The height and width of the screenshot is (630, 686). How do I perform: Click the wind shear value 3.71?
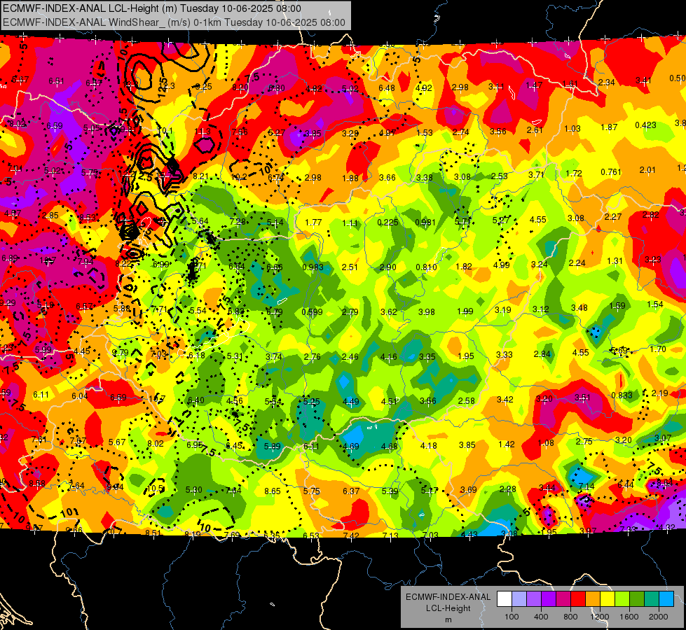coord(536,175)
